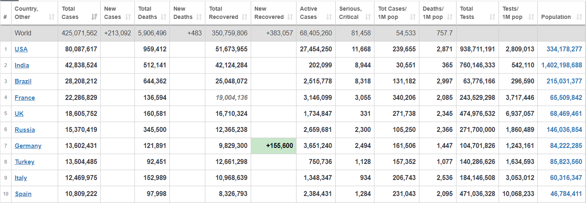Select World total cases 425,071,562

tap(80, 33)
